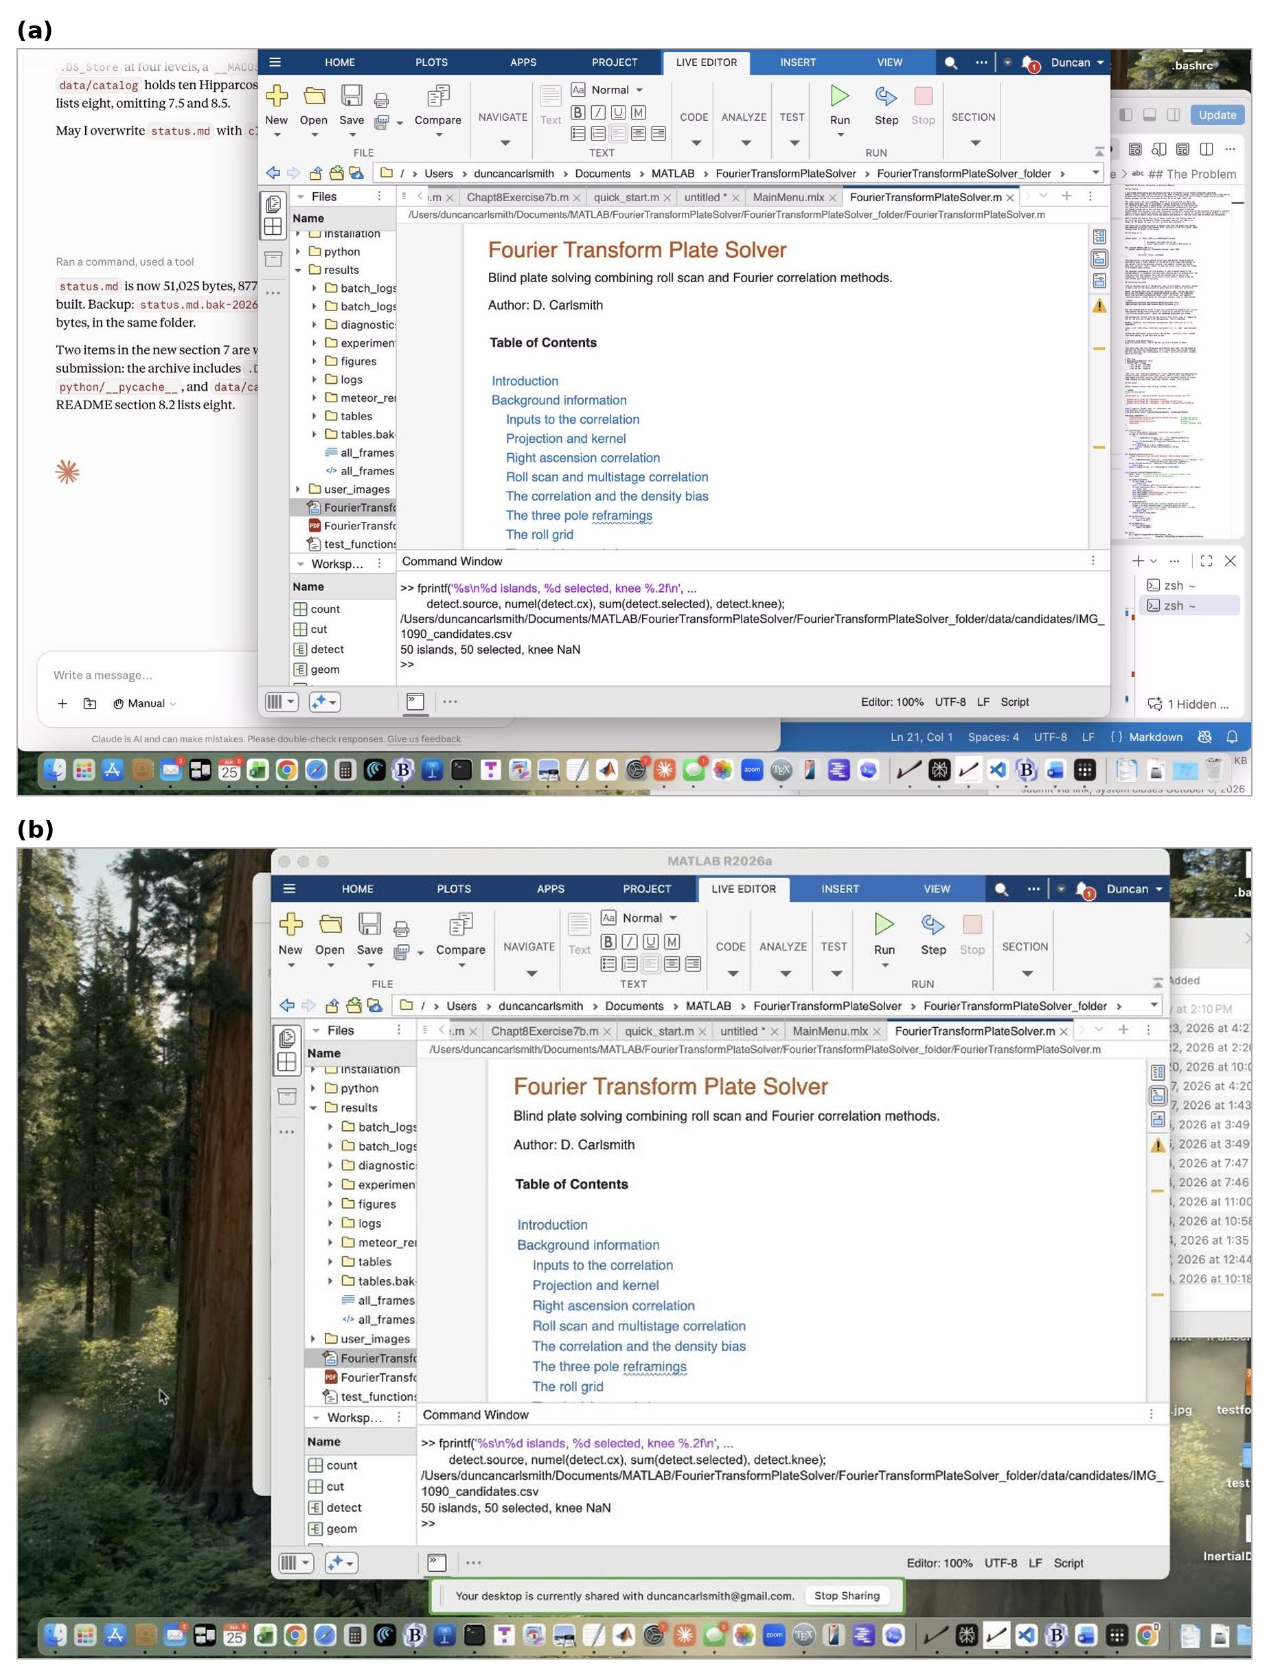
Task: In panel (a), open the Manual dropdown in Claude
Action: click(x=145, y=704)
